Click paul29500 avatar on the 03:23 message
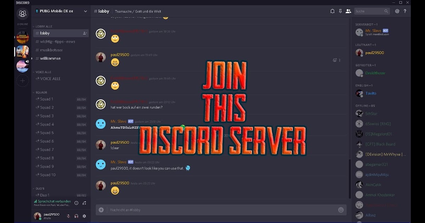 click(101, 185)
